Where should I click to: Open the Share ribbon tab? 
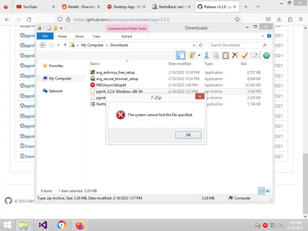coord(79,36)
